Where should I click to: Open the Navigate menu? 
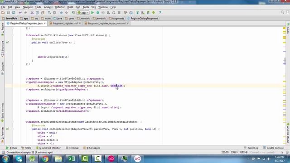(x=28, y=7)
